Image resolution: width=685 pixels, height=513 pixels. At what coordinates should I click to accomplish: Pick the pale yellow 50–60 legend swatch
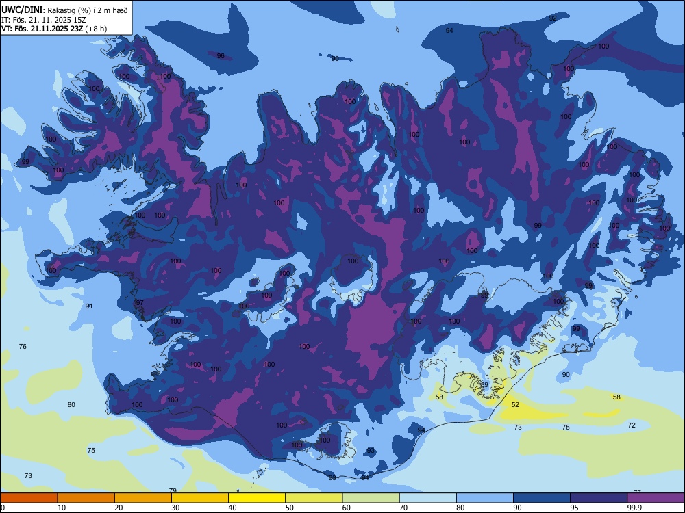coord(314,498)
